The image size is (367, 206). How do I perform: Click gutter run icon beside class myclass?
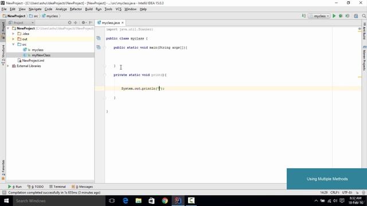(x=99, y=38)
